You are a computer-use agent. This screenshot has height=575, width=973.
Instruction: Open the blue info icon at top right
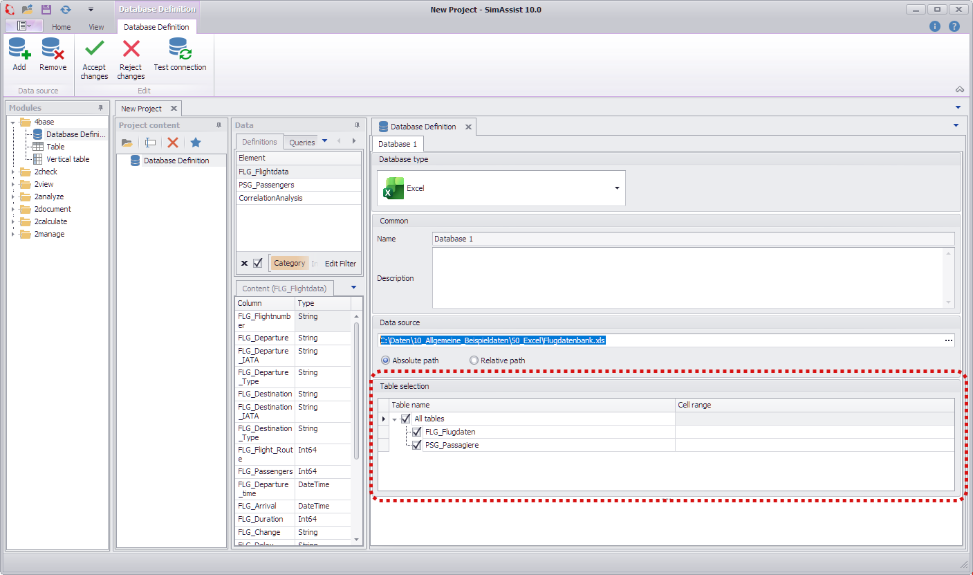935,26
